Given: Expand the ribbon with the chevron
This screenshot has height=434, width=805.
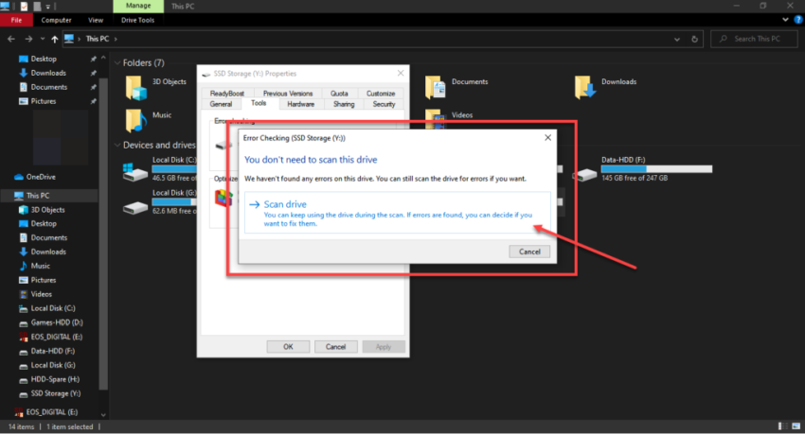Looking at the screenshot, I should click(x=785, y=20).
